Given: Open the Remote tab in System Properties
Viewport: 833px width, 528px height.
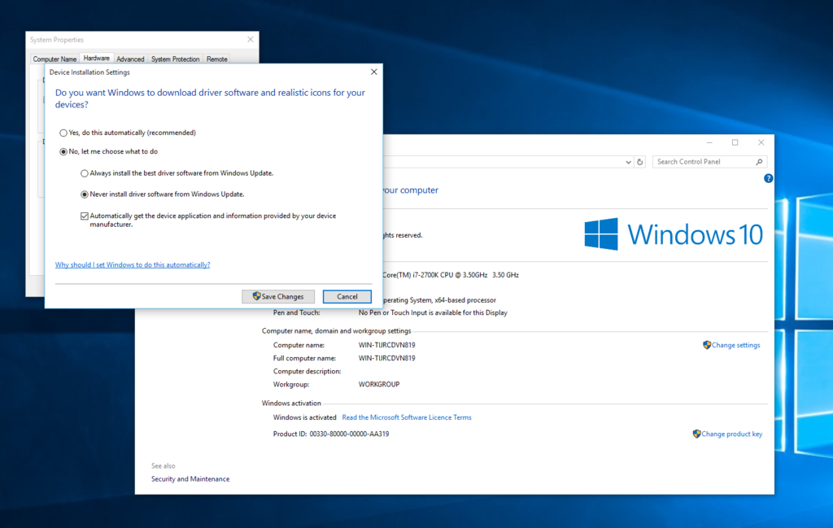Looking at the screenshot, I should pos(216,59).
